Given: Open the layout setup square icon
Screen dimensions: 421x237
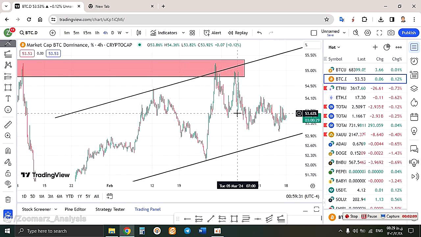Looking at the screenshot, I should [314, 33].
